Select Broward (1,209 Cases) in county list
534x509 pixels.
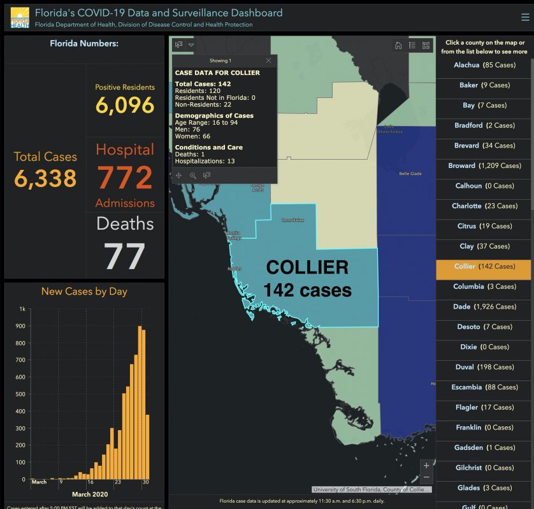tap(484, 165)
